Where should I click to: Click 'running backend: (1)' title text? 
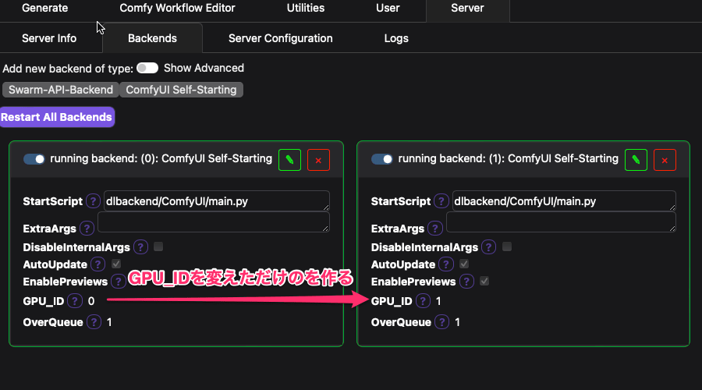coord(508,158)
